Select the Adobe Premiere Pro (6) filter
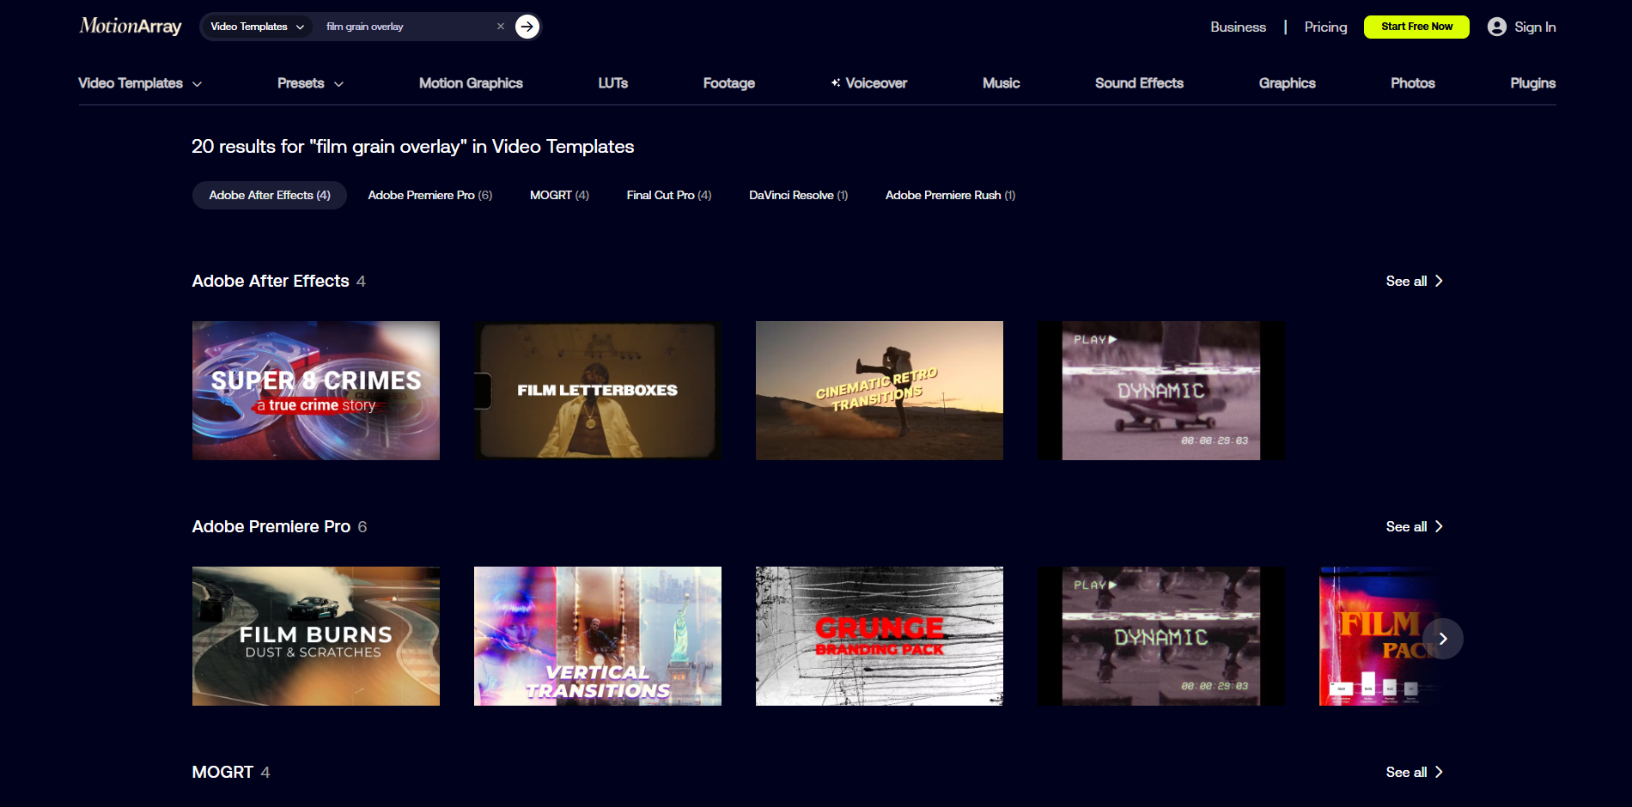The image size is (1632, 807). pyautogui.click(x=430, y=195)
